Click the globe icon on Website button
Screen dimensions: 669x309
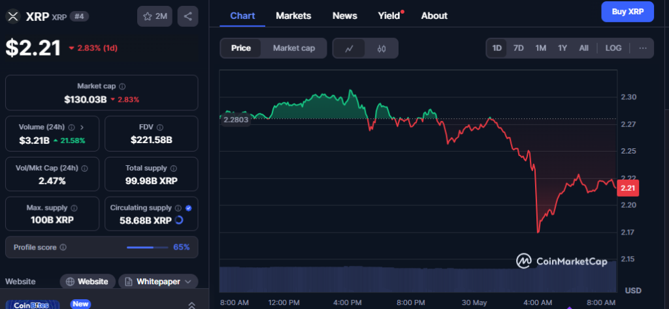pos(71,282)
